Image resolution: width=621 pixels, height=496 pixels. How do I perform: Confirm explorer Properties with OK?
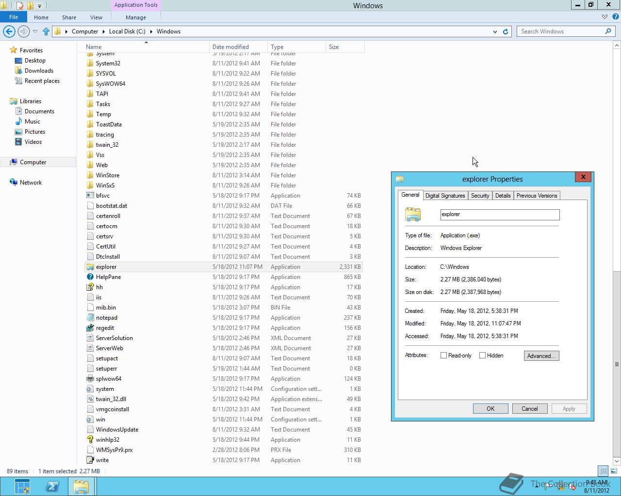tap(490, 409)
